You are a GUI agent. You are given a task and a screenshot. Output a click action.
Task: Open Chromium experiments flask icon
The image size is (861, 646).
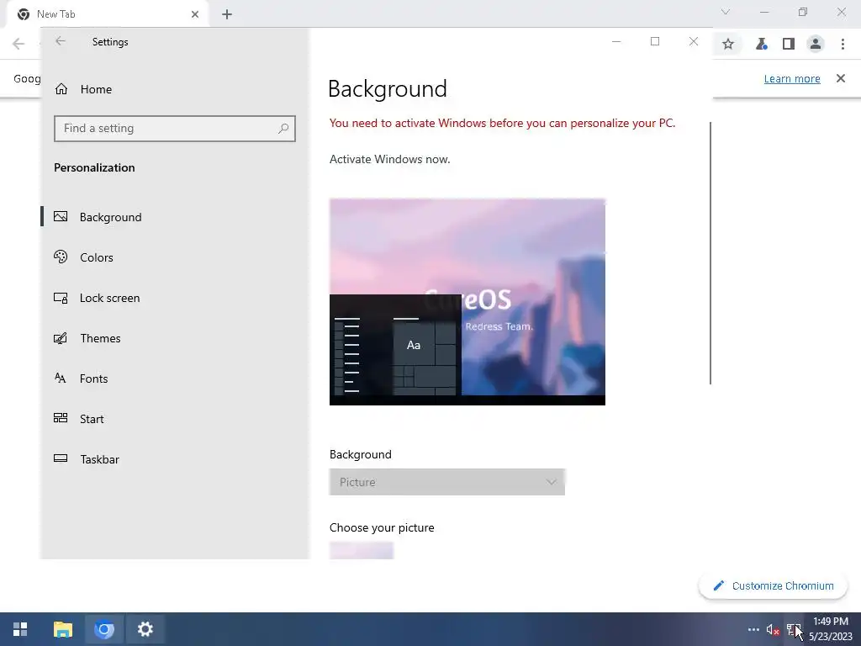tap(761, 44)
